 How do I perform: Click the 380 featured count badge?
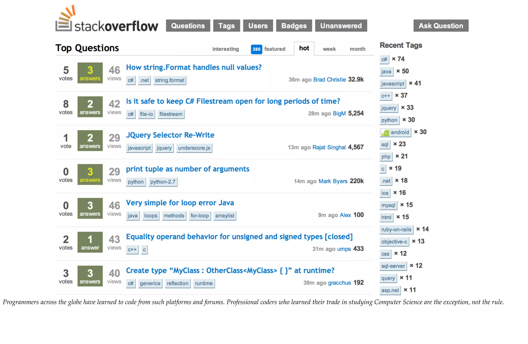pyautogui.click(x=256, y=49)
